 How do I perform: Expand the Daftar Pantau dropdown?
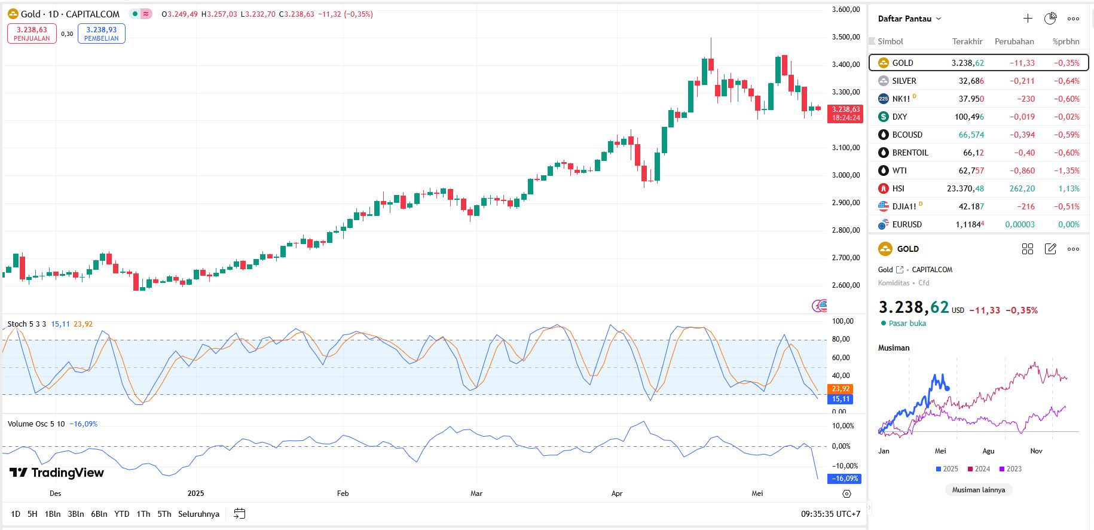tap(909, 19)
